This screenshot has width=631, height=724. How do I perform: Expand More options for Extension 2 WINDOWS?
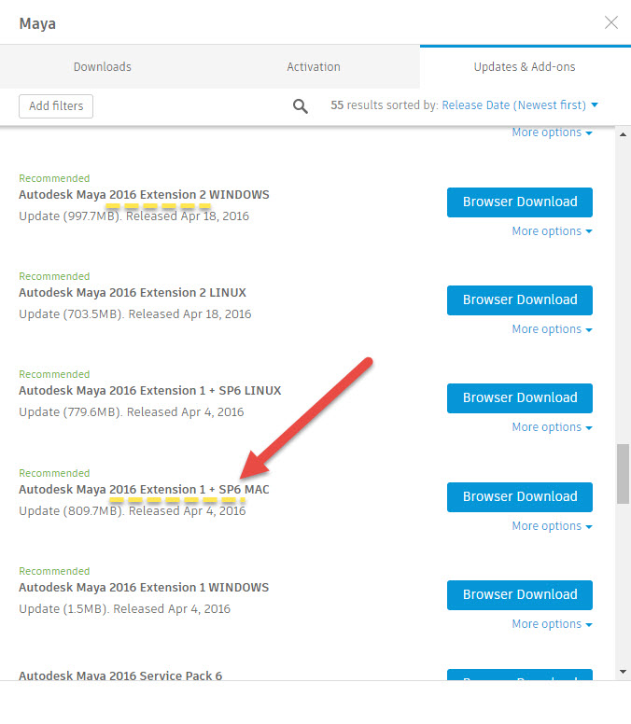coord(552,230)
